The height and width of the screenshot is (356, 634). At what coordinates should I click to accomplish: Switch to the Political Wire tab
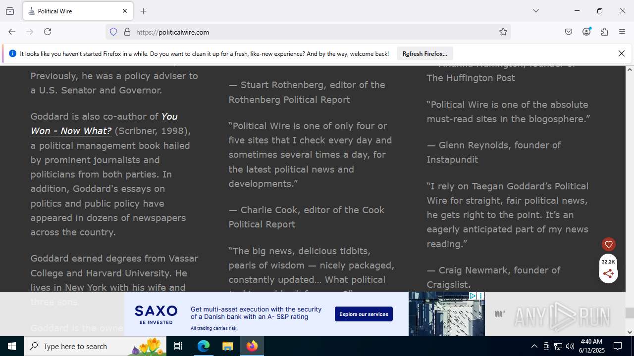click(x=78, y=11)
